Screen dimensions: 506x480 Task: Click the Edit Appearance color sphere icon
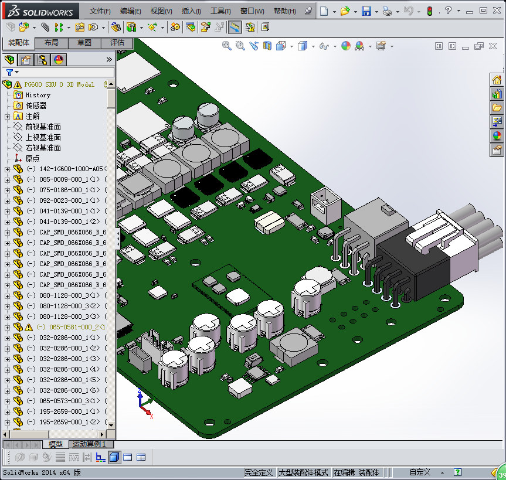point(346,46)
